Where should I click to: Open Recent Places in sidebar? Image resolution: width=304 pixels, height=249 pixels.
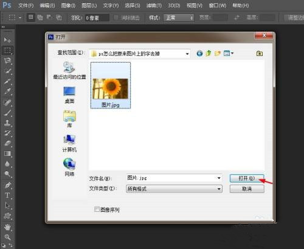pos(69,71)
